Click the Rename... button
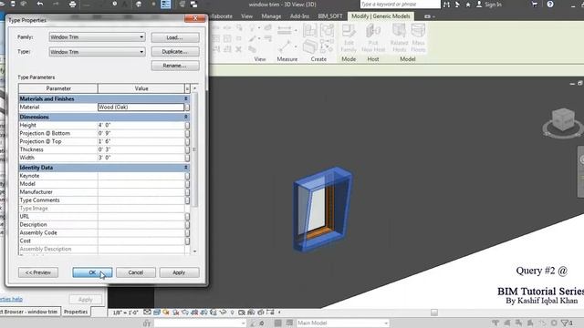This screenshot has height=328, width=584. click(x=175, y=66)
